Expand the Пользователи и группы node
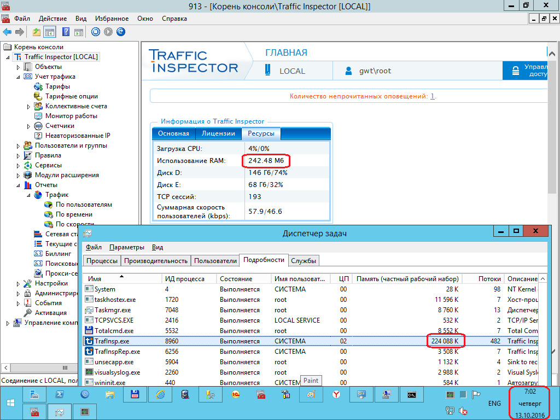 click(18, 145)
